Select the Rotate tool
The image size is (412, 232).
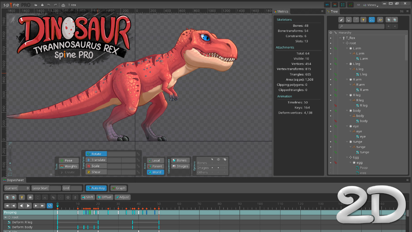point(96,153)
